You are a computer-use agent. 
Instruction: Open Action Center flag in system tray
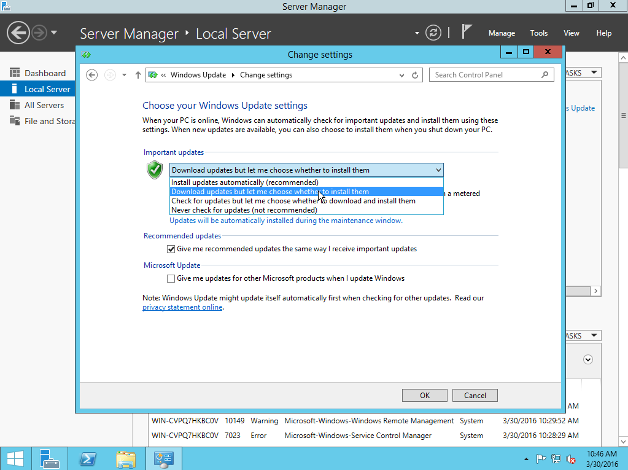(541, 459)
